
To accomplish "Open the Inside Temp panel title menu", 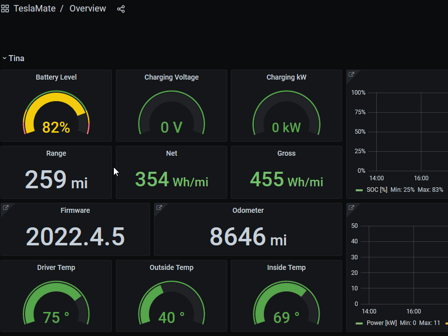I will click(x=286, y=267).
